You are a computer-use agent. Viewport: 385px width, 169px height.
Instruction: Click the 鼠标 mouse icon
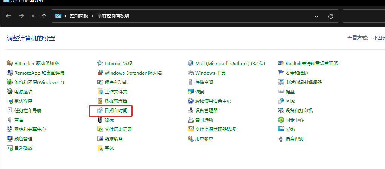[x=100, y=120]
